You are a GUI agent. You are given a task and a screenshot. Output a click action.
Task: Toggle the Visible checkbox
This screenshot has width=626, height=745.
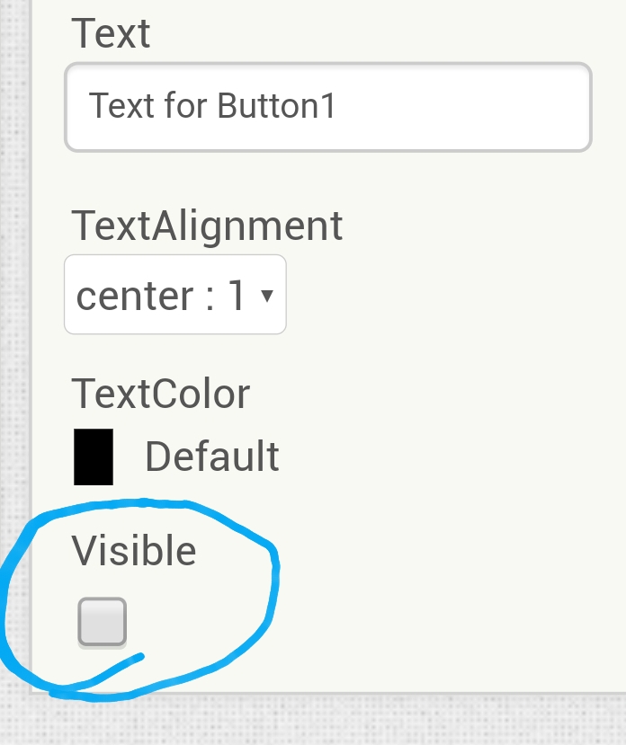coord(103,622)
